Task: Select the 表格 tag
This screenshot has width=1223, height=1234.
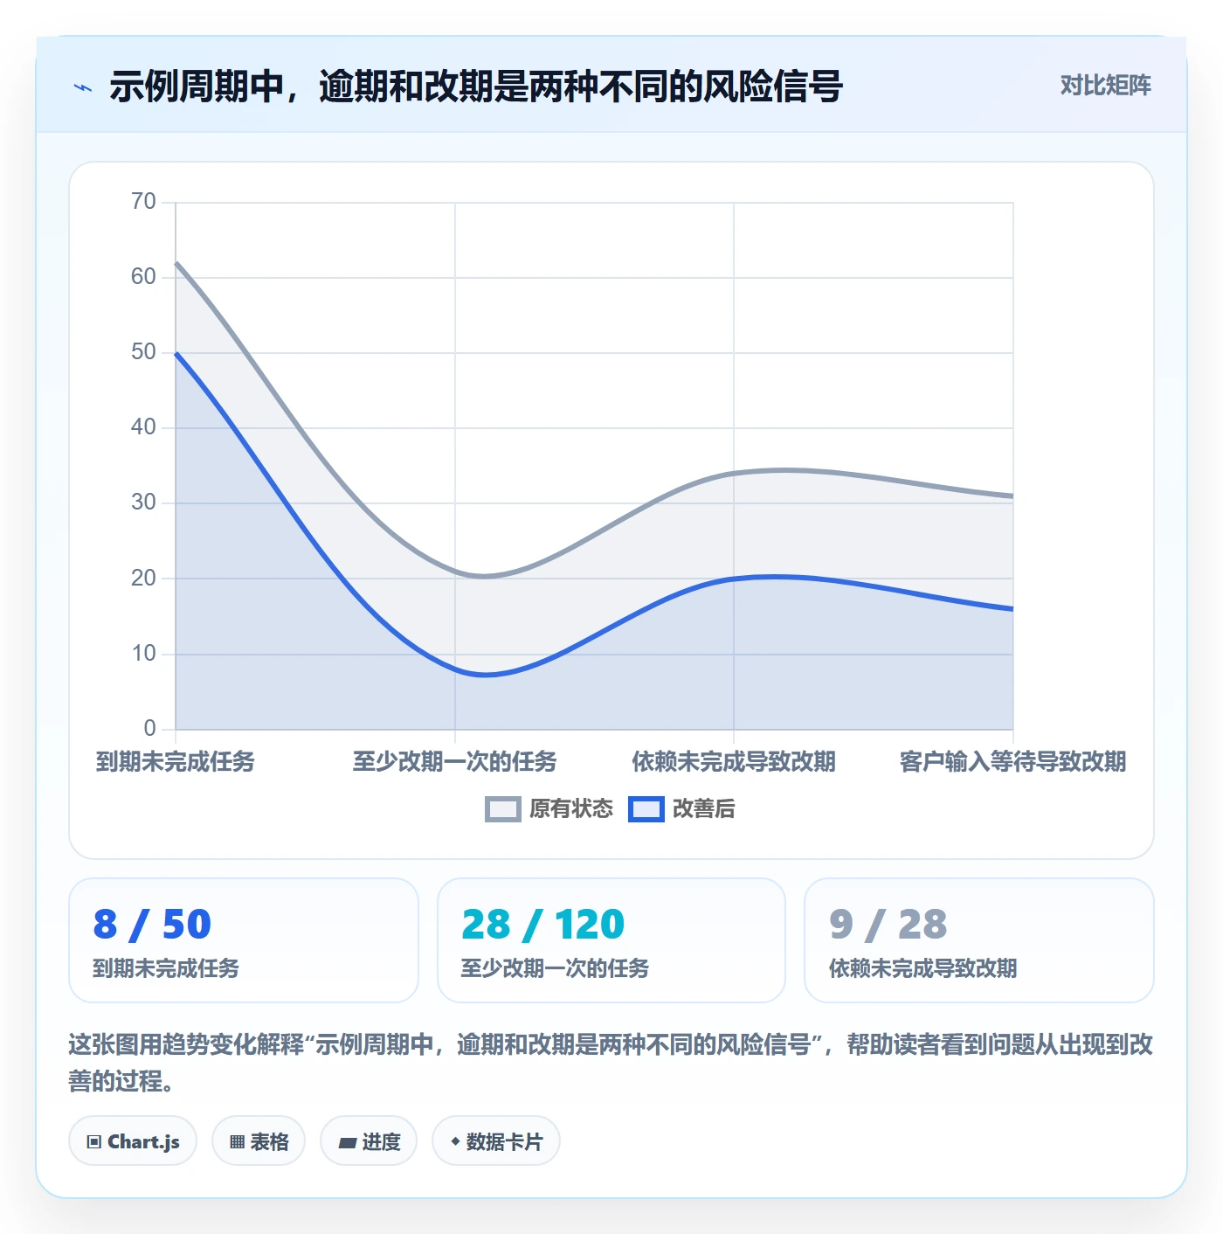Action: [259, 1140]
